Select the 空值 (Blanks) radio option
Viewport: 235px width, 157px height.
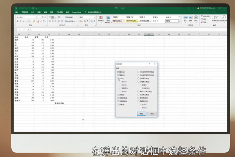coord(119,95)
